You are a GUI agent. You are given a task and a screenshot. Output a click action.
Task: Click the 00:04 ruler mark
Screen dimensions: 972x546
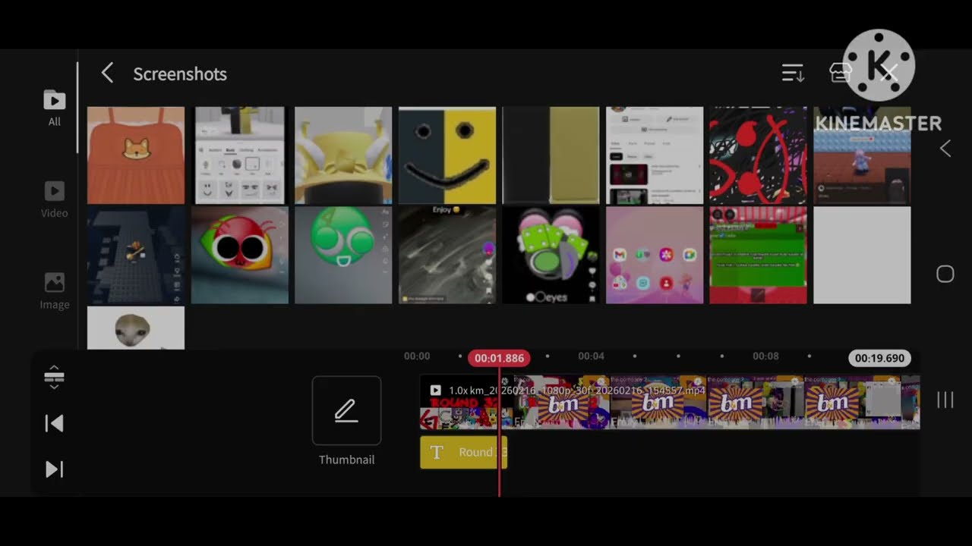(591, 356)
